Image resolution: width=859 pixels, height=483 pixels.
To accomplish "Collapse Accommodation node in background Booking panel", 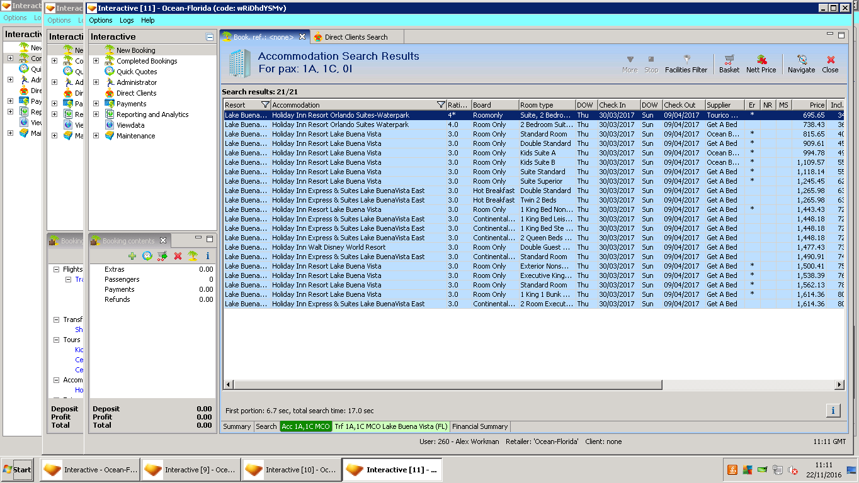I will pos(56,380).
